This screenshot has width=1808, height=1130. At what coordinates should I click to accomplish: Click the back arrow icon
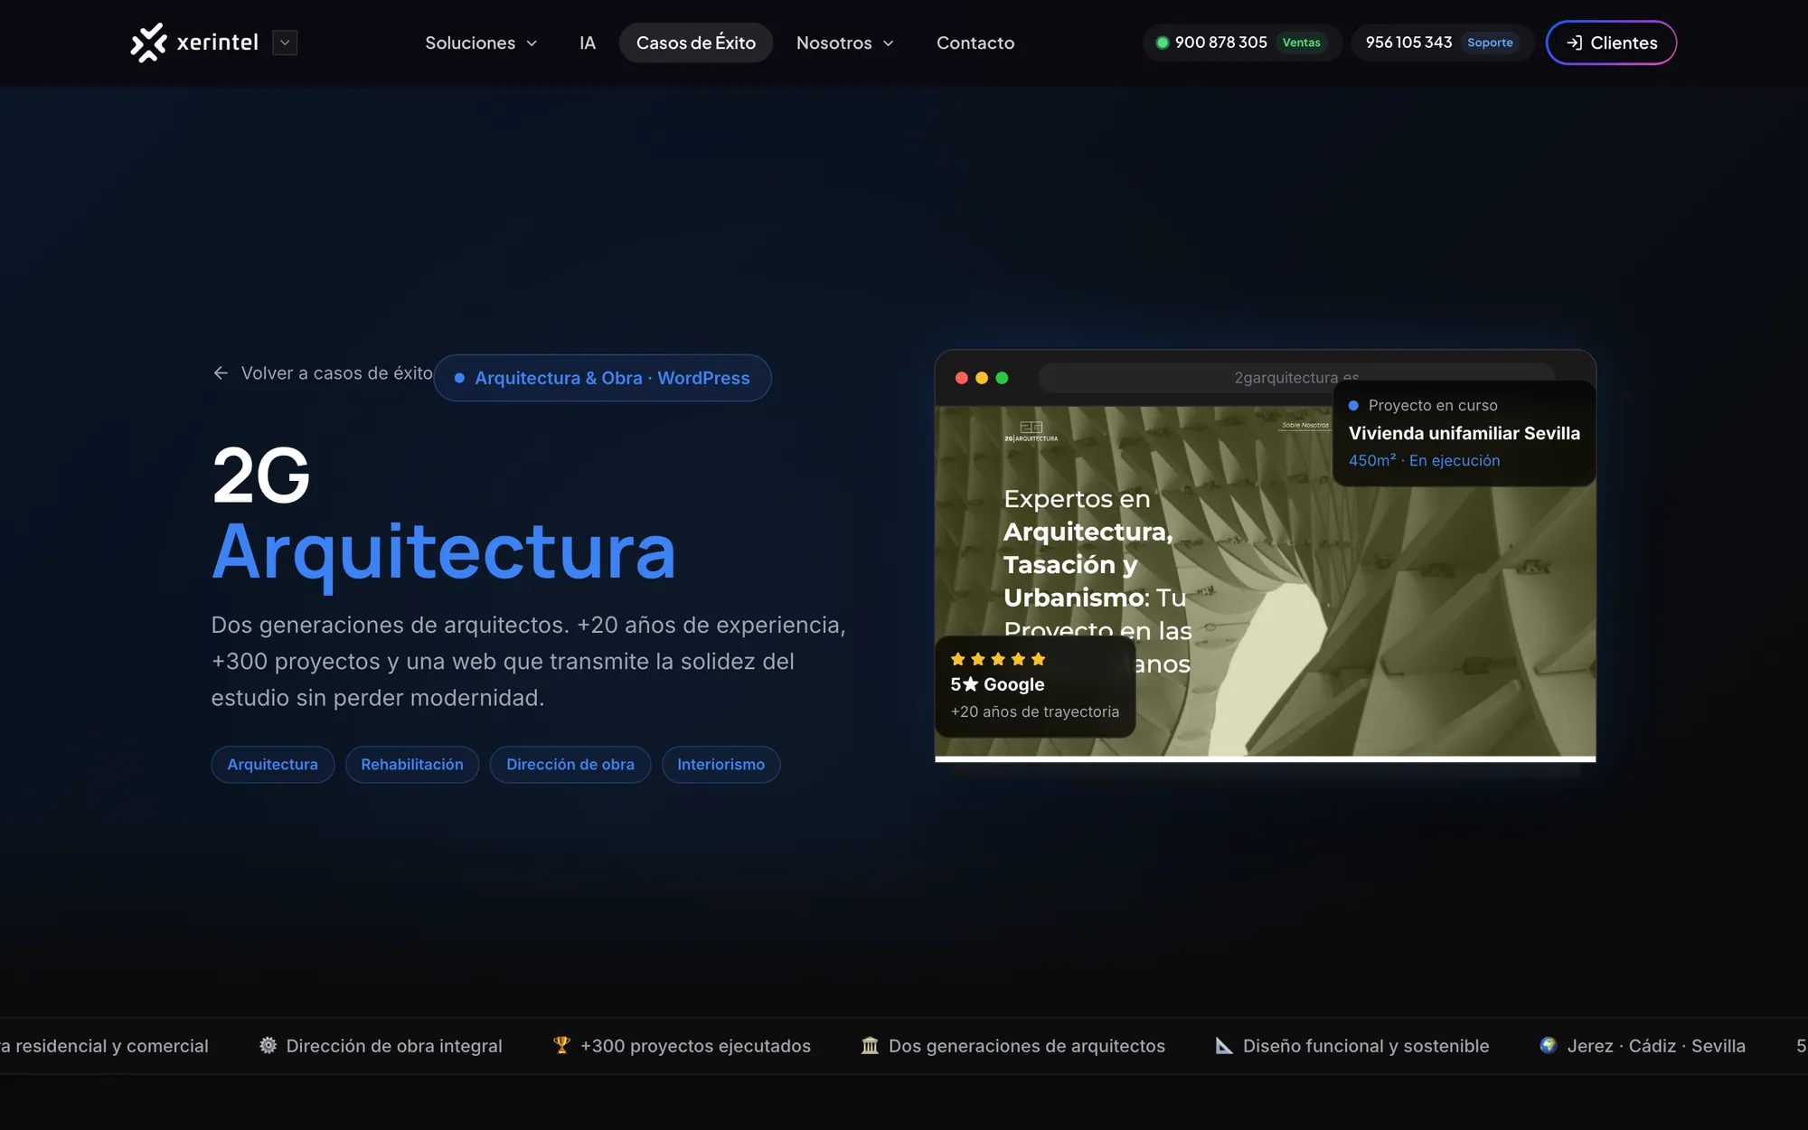coord(221,372)
